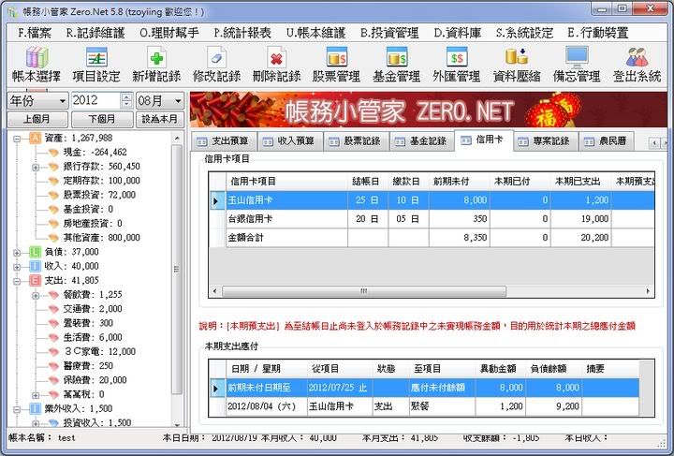Go to 下個月 next month
Viewport: 674px width, 456px height.
(102, 119)
